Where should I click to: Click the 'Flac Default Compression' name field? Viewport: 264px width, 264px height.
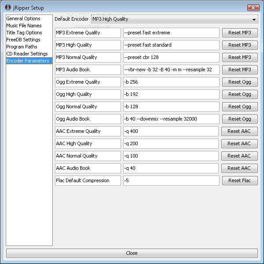coord(88,180)
